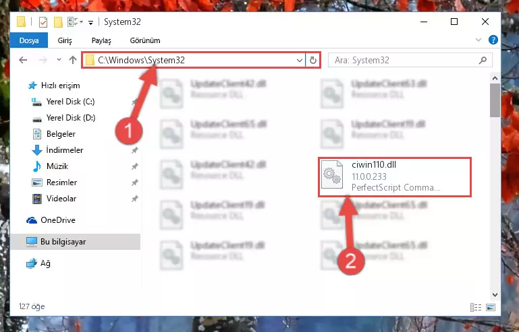The image size is (519, 332).
Task: Click the New Folder quick access icon
Action: (x=58, y=22)
